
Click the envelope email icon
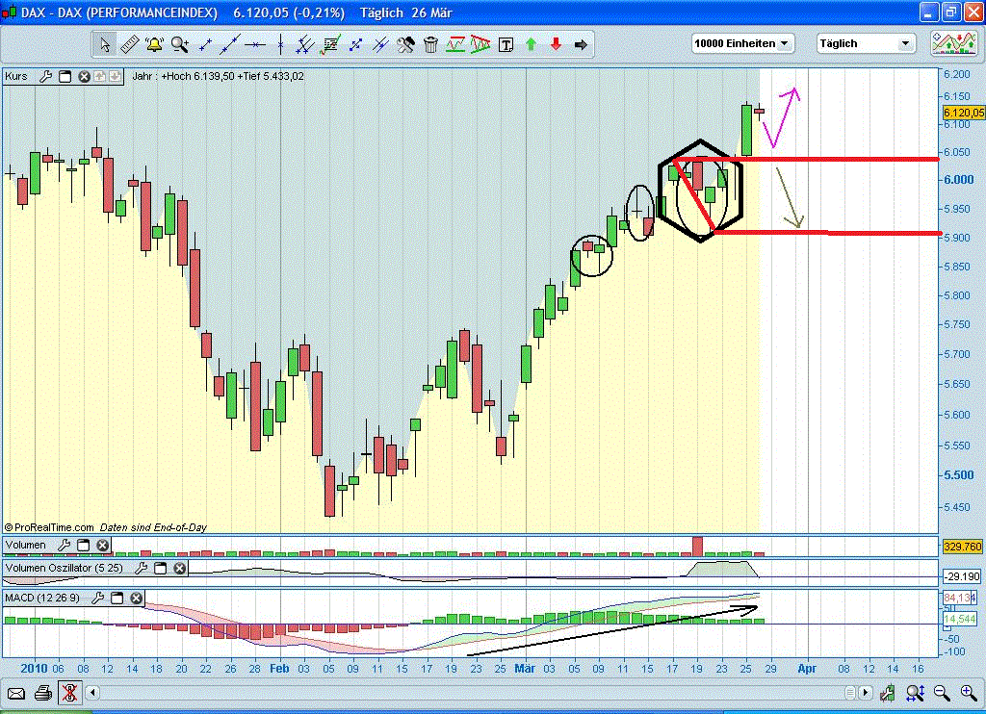[15, 693]
